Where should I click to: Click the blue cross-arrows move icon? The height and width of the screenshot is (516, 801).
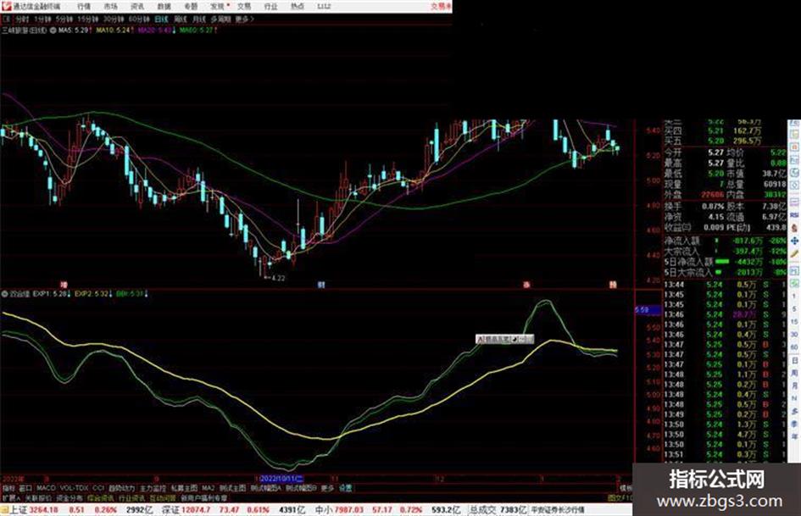[x=795, y=240]
